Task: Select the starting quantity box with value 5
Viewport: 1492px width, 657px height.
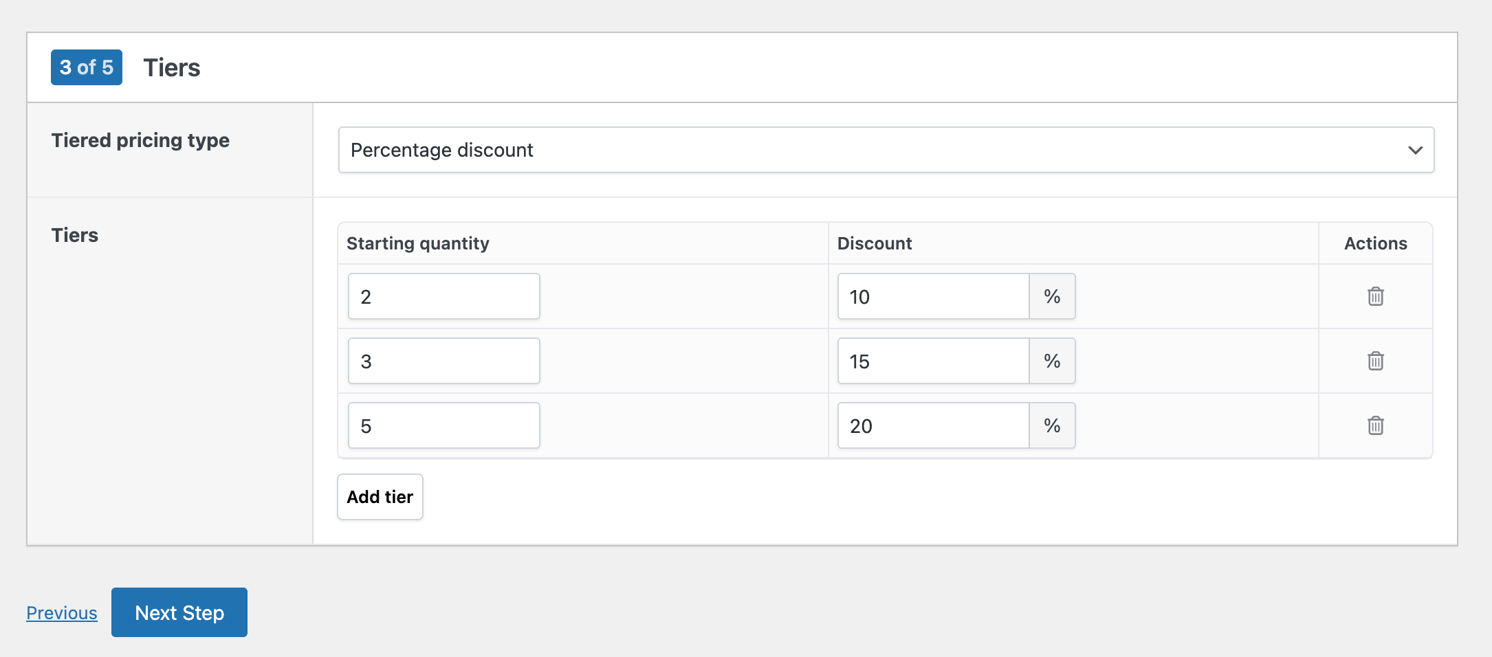Action: tap(443, 425)
